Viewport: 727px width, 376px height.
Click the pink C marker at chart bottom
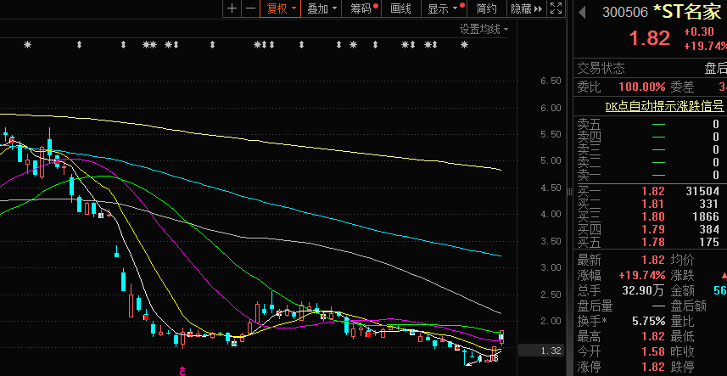click(181, 369)
